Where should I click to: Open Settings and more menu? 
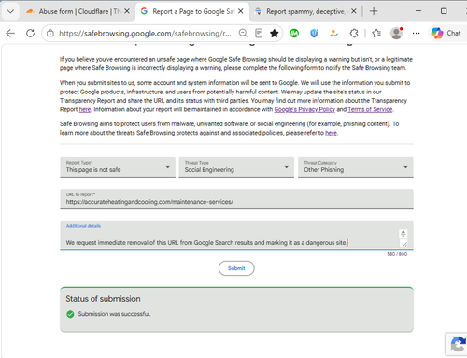coord(416,33)
